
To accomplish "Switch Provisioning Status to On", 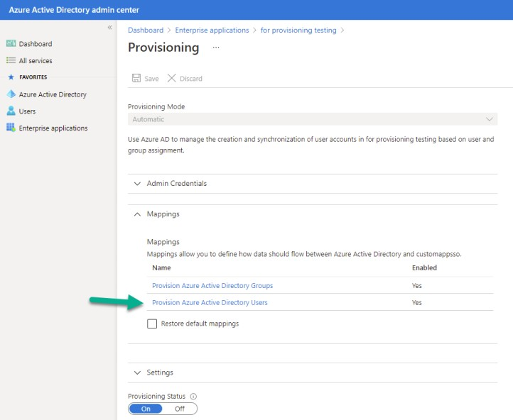I will coord(146,409).
